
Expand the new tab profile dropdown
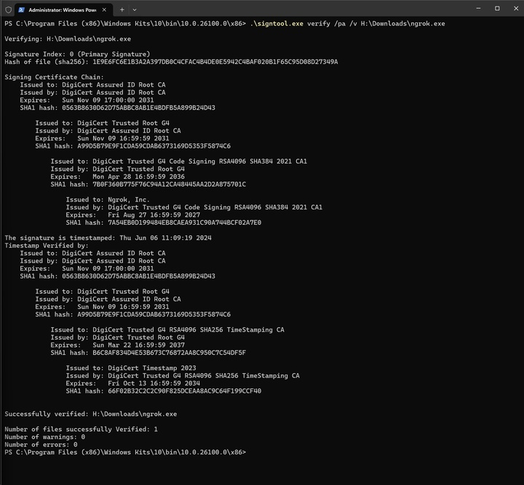(x=136, y=9)
